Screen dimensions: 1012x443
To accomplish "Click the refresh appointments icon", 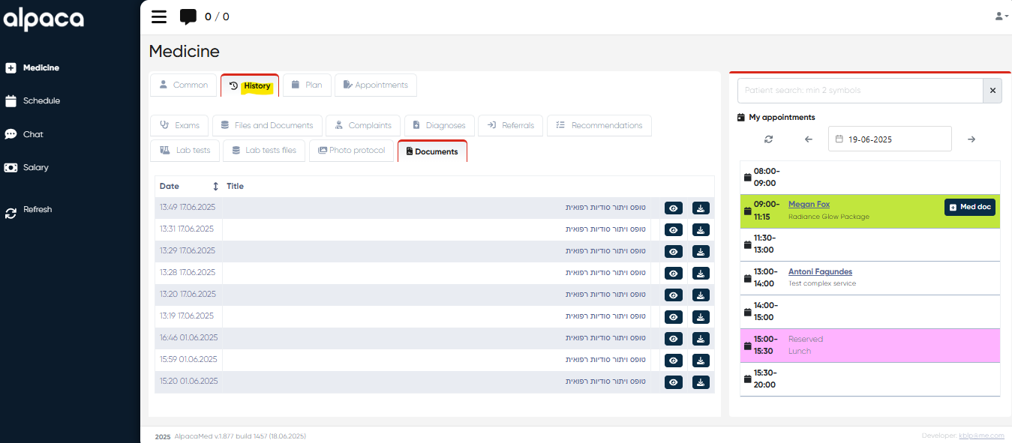I will 769,139.
